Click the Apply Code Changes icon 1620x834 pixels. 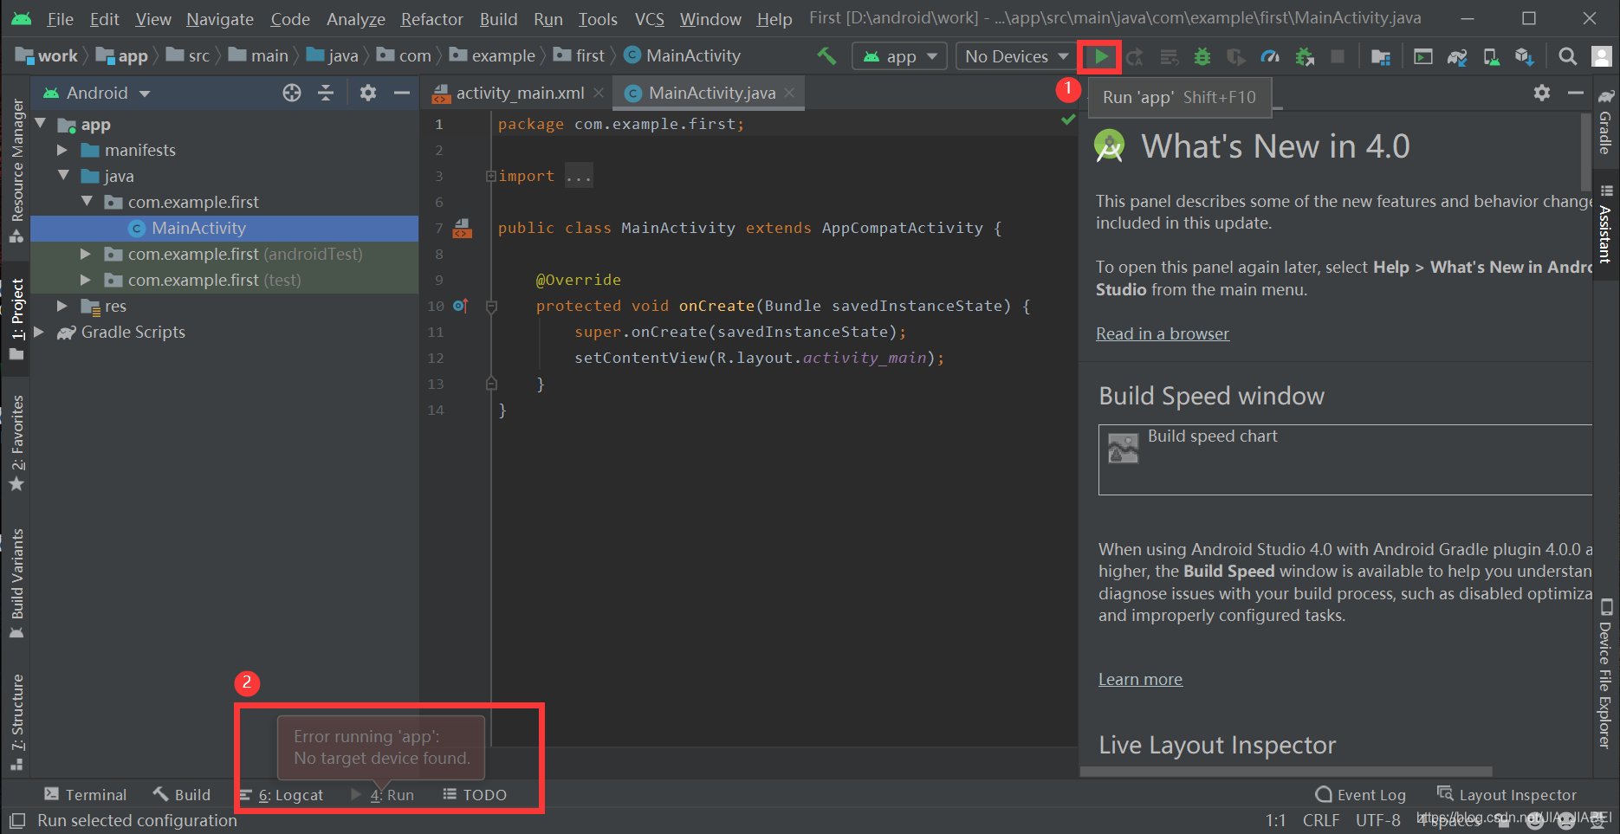click(1169, 56)
